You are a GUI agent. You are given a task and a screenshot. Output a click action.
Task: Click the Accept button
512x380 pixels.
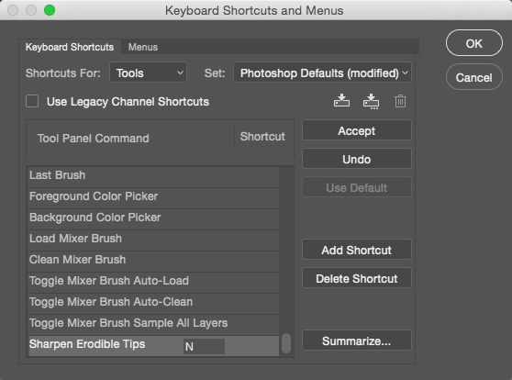point(357,130)
